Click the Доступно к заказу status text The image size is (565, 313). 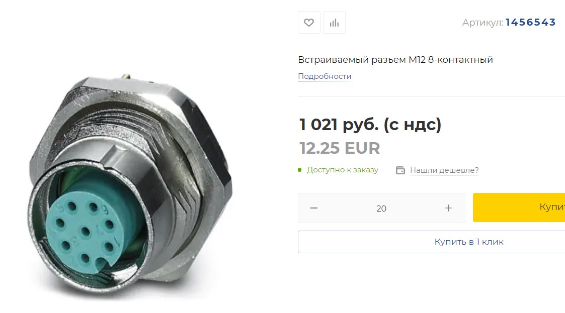pyautogui.click(x=342, y=170)
